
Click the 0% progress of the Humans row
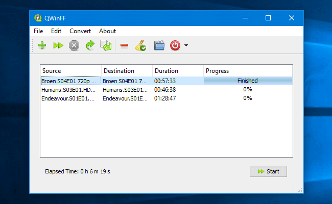tap(248, 89)
